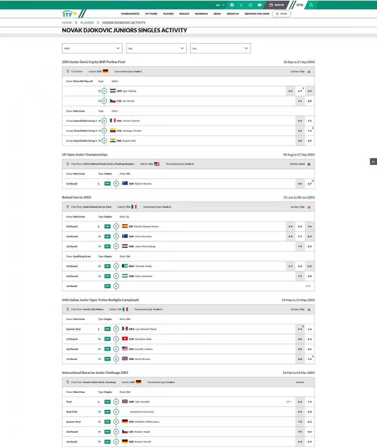
Task: Open 2003 Junior Davis Cup Final title
Action: click(94, 62)
